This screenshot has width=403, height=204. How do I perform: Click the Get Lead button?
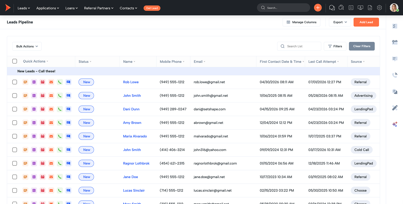152,8
